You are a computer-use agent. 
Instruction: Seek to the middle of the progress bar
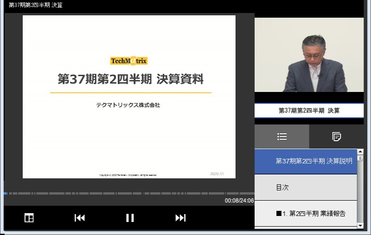click(x=129, y=194)
